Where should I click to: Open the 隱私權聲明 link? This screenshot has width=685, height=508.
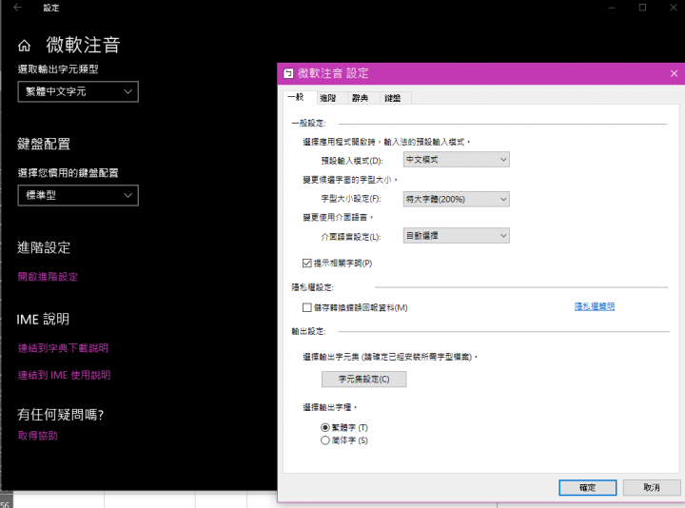point(594,306)
